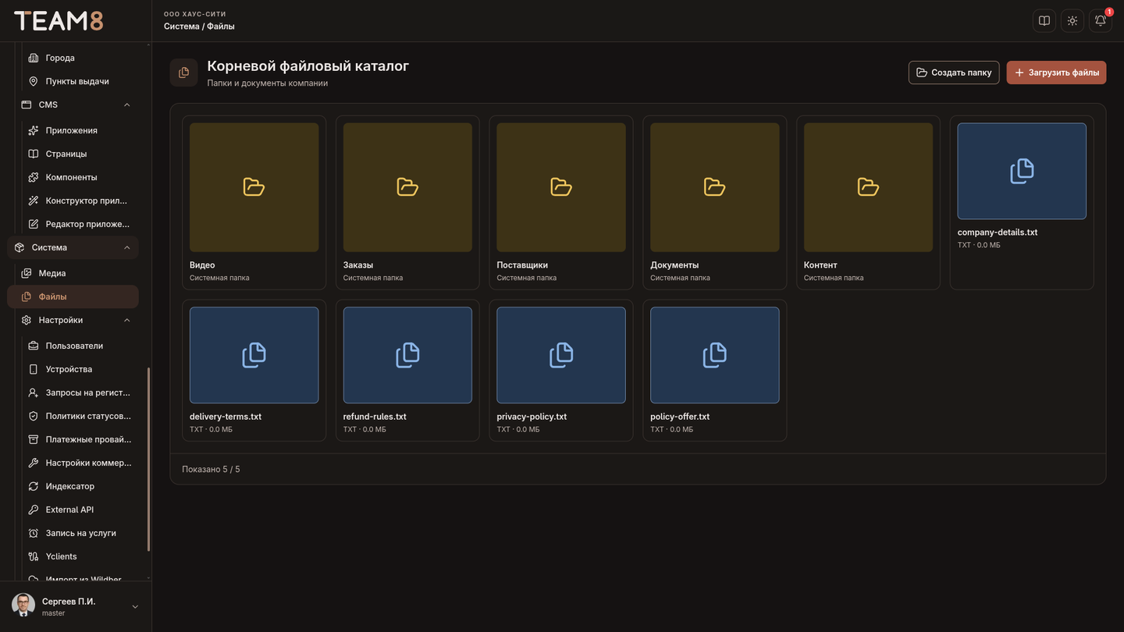
Task: Click the Индексатор refresh icon
Action: (34, 486)
